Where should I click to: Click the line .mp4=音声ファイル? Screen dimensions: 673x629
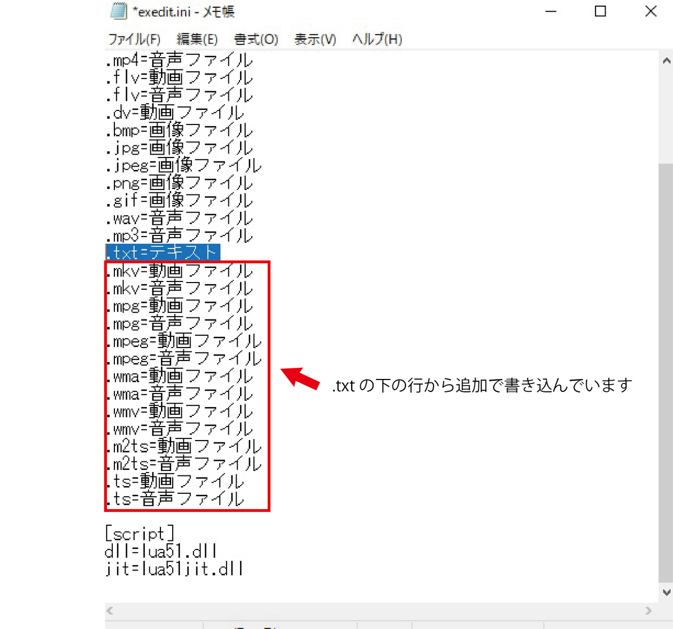(x=179, y=60)
